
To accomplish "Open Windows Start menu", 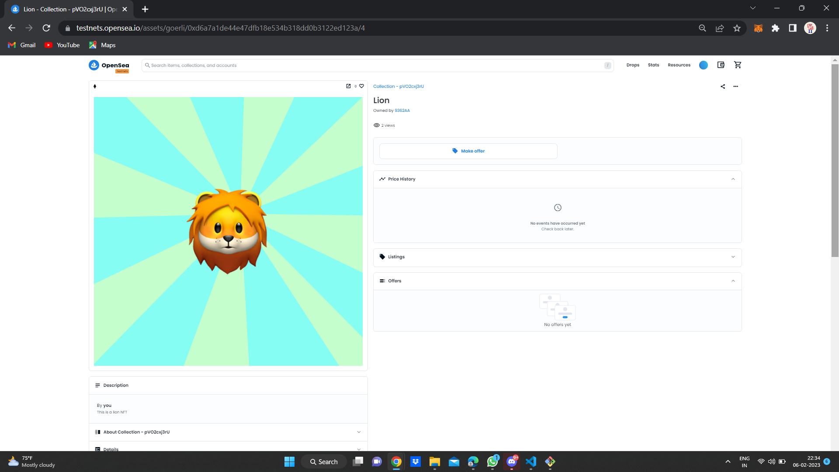I will click(x=289, y=462).
